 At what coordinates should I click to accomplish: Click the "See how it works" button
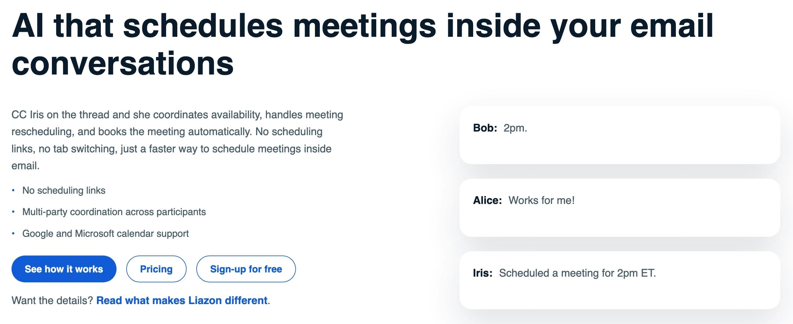click(64, 269)
